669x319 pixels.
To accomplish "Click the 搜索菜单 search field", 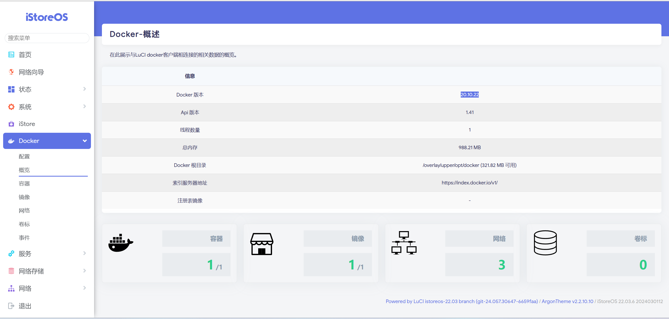I will [47, 38].
